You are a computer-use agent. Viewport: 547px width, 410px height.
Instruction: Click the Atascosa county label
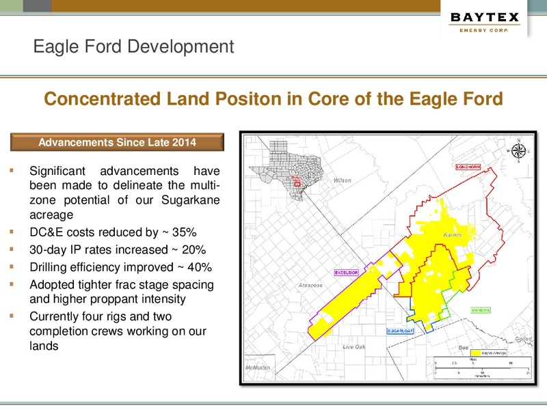point(310,285)
